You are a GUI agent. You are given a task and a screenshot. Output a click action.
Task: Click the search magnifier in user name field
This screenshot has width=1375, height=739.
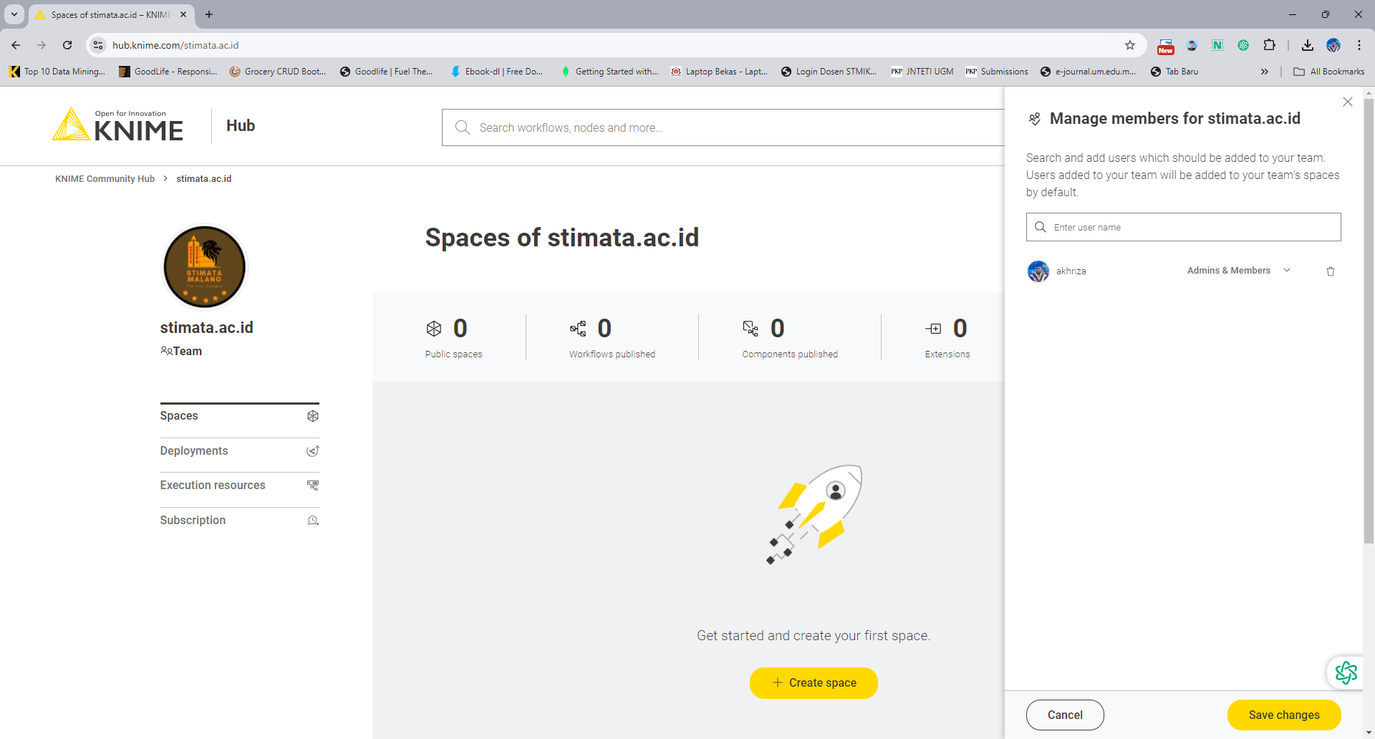click(x=1041, y=227)
